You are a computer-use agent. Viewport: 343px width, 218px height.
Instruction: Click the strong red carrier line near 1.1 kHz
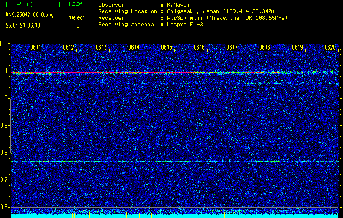(x=174, y=72)
